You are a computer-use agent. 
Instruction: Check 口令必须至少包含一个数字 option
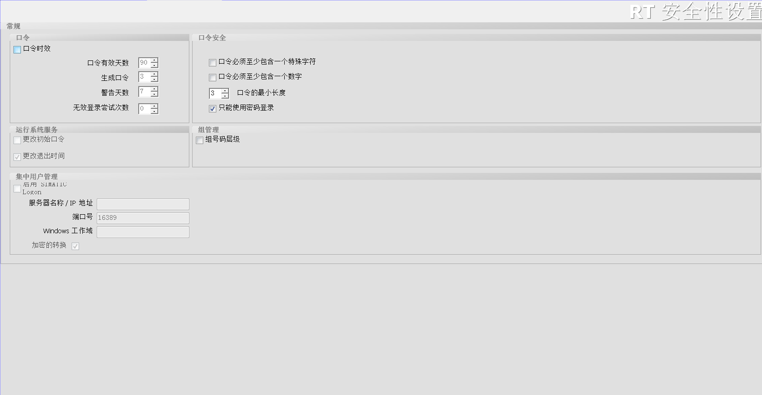[213, 78]
